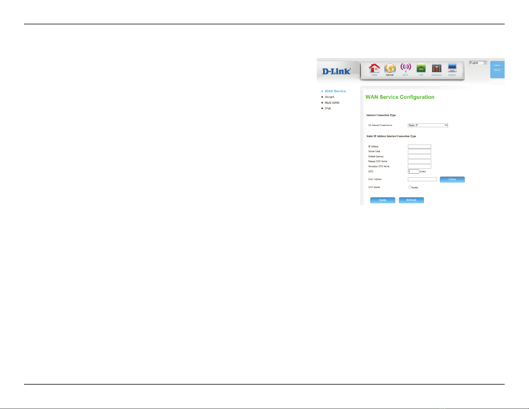Screen dimensions: 529x409
Task: Click the Clone MAC address button
Action: (452, 179)
